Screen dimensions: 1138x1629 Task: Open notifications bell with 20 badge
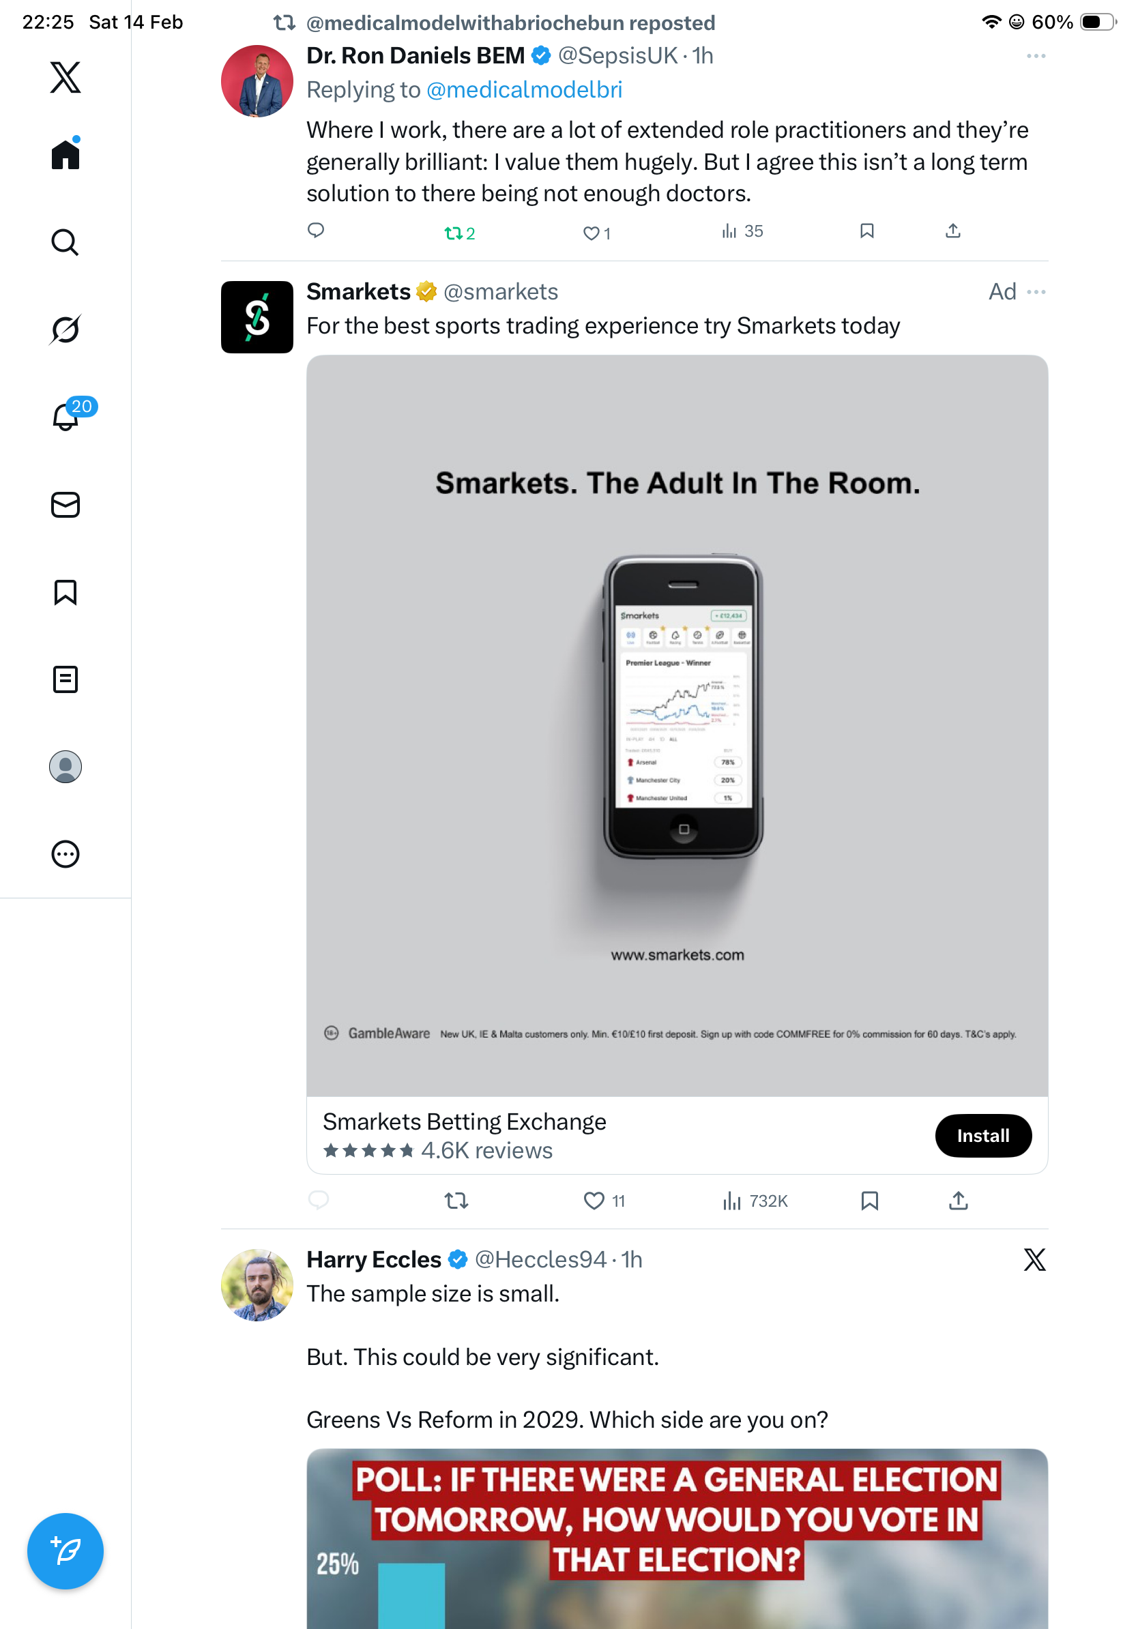(67, 417)
